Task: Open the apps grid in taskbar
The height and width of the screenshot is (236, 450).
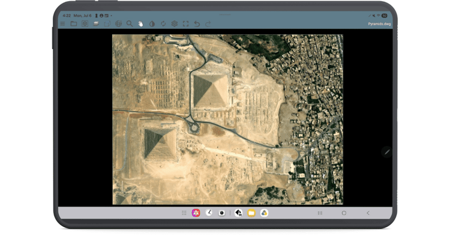Action: tap(184, 213)
